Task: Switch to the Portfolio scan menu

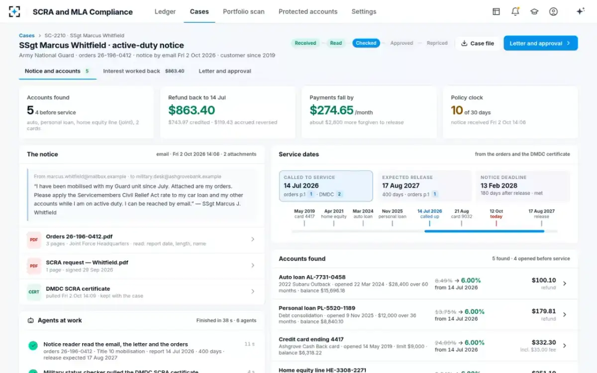Action: pos(244,11)
